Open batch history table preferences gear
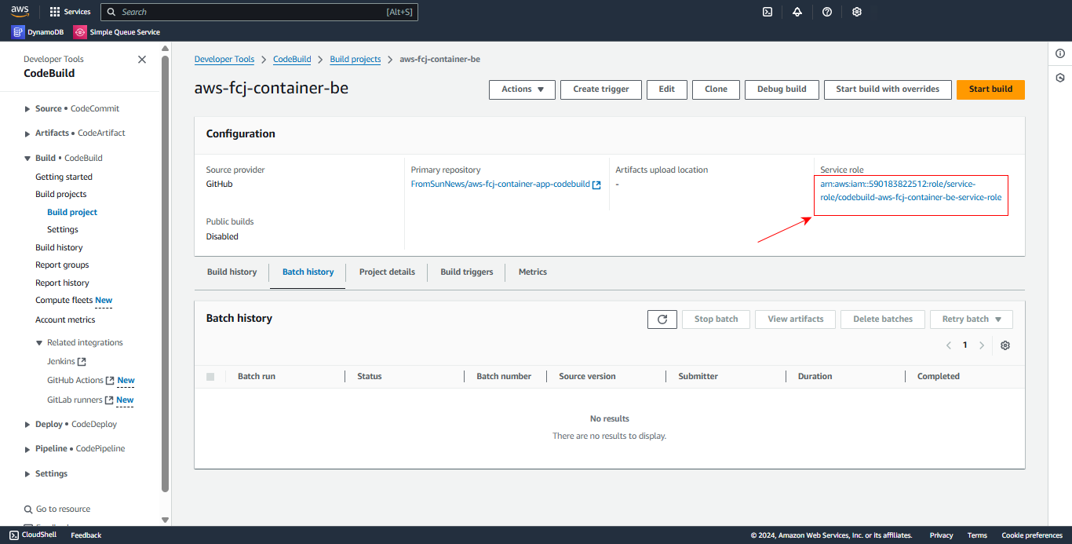The height and width of the screenshot is (544, 1072). 1005,345
